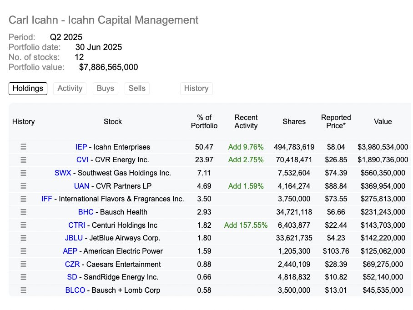The height and width of the screenshot is (310, 413).
Task: Click the '34,721,118' shares cell
Action: 294,212
